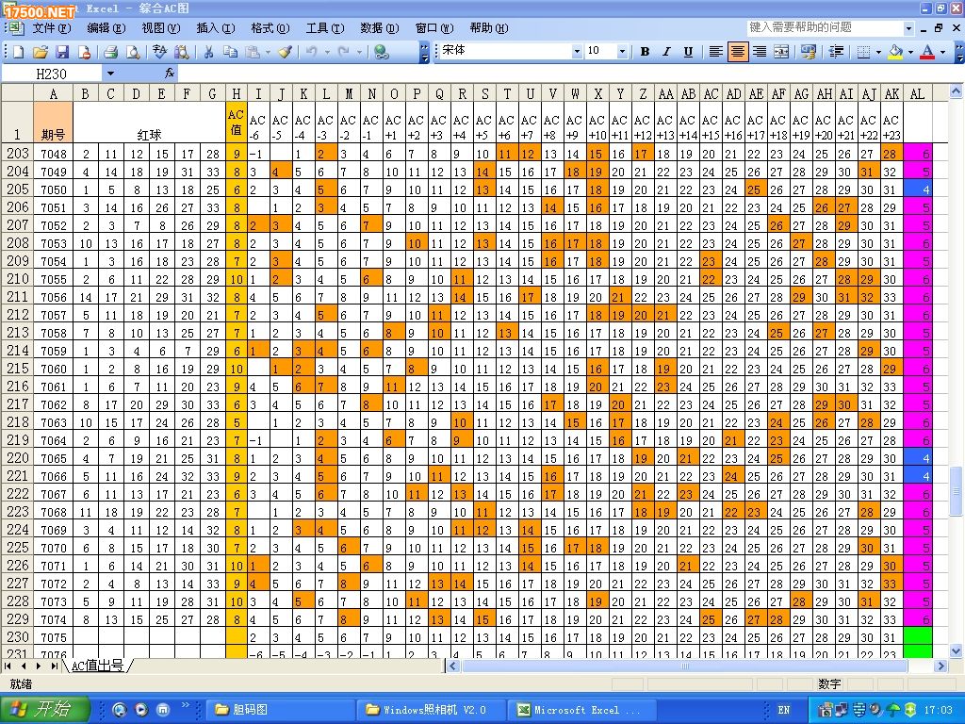Align text left in the formatting toolbar
965x724 pixels.
click(x=715, y=52)
